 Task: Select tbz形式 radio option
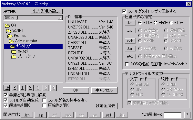click(x=173, y=49)
